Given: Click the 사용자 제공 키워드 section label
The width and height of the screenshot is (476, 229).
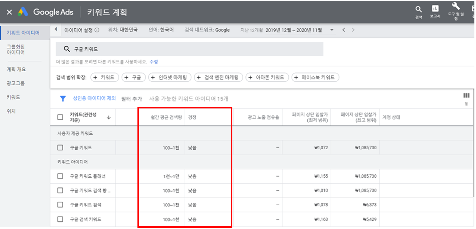Looking at the screenshot, I should pyautogui.click(x=75, y=133).
